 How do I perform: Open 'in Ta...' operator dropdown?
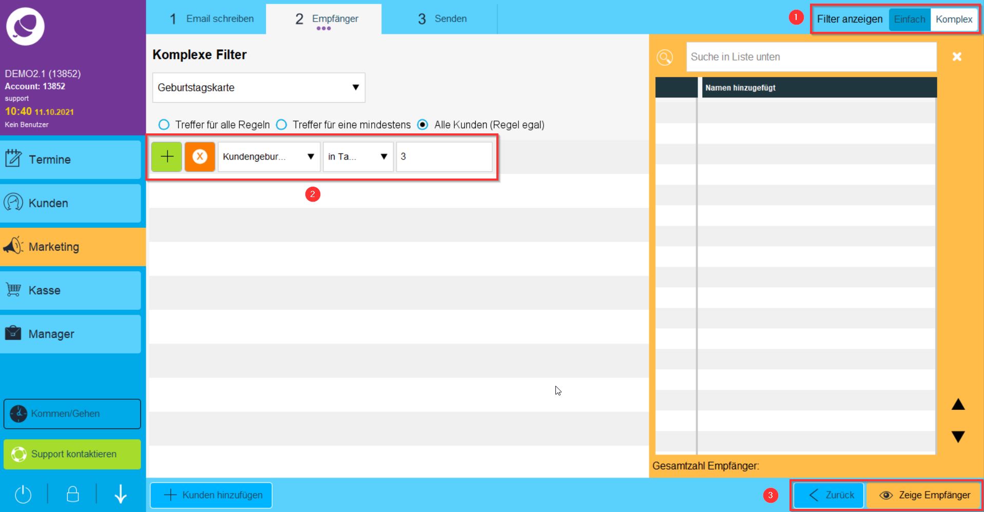click(x=358, y=156)
